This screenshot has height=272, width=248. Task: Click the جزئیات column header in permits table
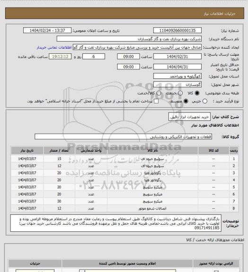(x=35, y=263)
